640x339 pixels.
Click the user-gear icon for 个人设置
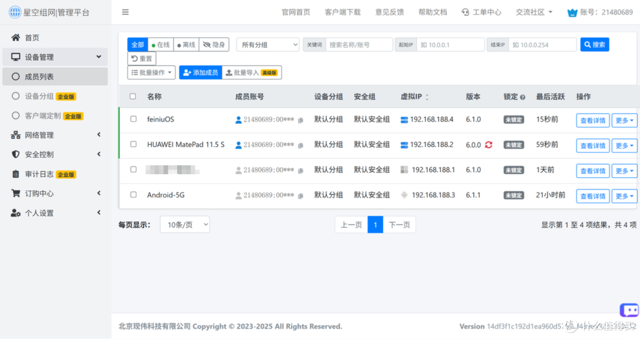click(15, 213)
